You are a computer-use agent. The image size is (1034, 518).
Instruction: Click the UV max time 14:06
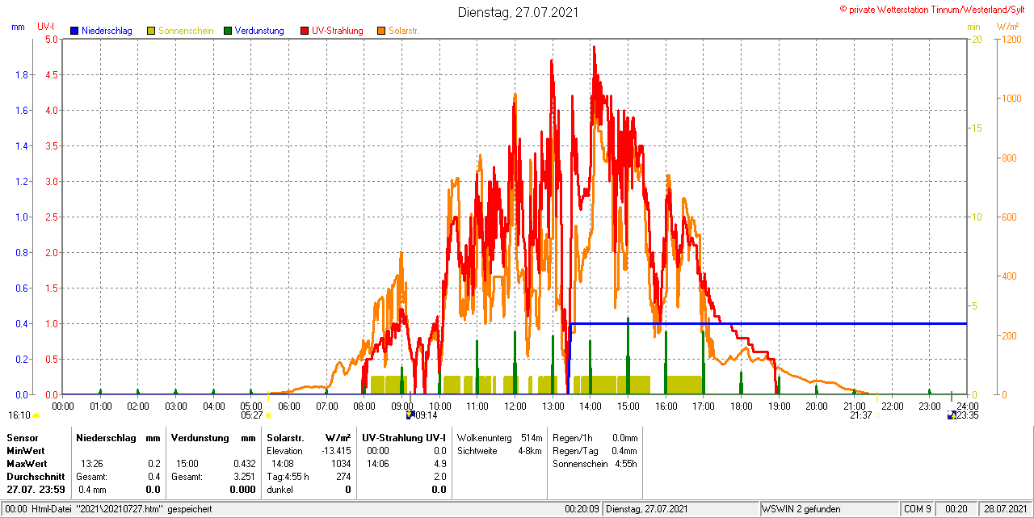pos(378,464)
